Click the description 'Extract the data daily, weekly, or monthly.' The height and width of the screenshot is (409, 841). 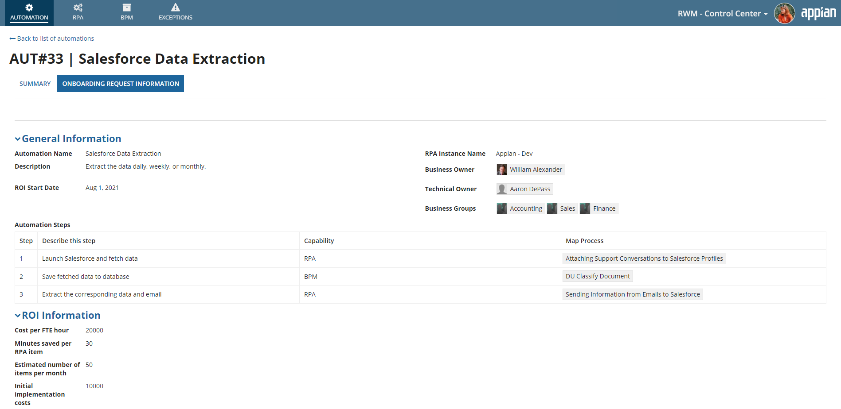click(x=145, y=166)
